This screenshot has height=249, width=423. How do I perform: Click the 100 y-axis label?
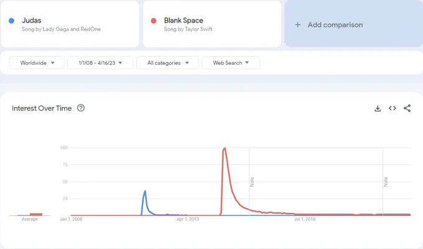click(64, 148)
